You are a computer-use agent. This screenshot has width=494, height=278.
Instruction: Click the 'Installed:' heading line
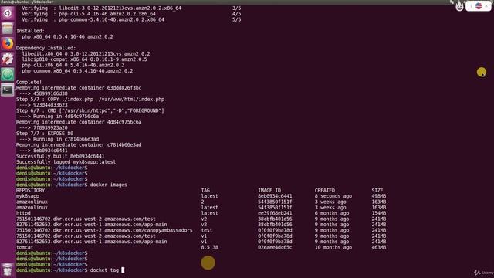(30, 31)
